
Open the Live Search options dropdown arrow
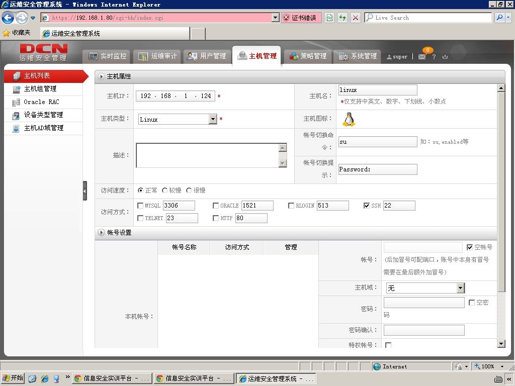[x=508, y=18]
